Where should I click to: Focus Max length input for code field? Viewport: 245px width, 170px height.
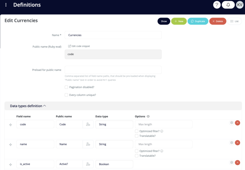coord(164,124)
